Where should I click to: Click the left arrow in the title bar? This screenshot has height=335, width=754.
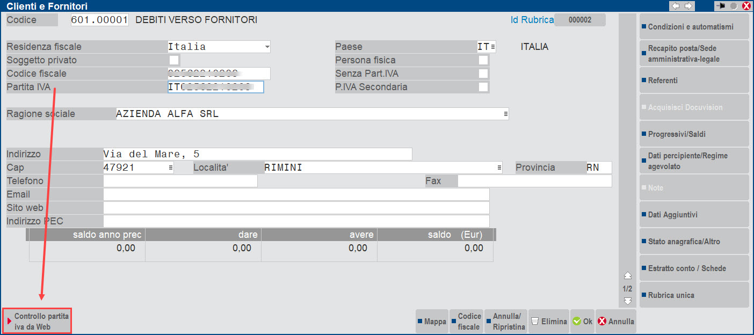click(x=676, y=6)
